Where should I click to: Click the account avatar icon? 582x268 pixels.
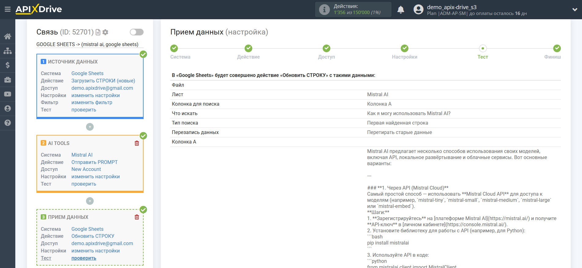tap(418, 9)
